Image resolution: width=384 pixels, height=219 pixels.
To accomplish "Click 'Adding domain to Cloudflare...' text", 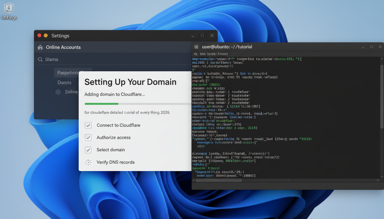I will coord(115,94).
